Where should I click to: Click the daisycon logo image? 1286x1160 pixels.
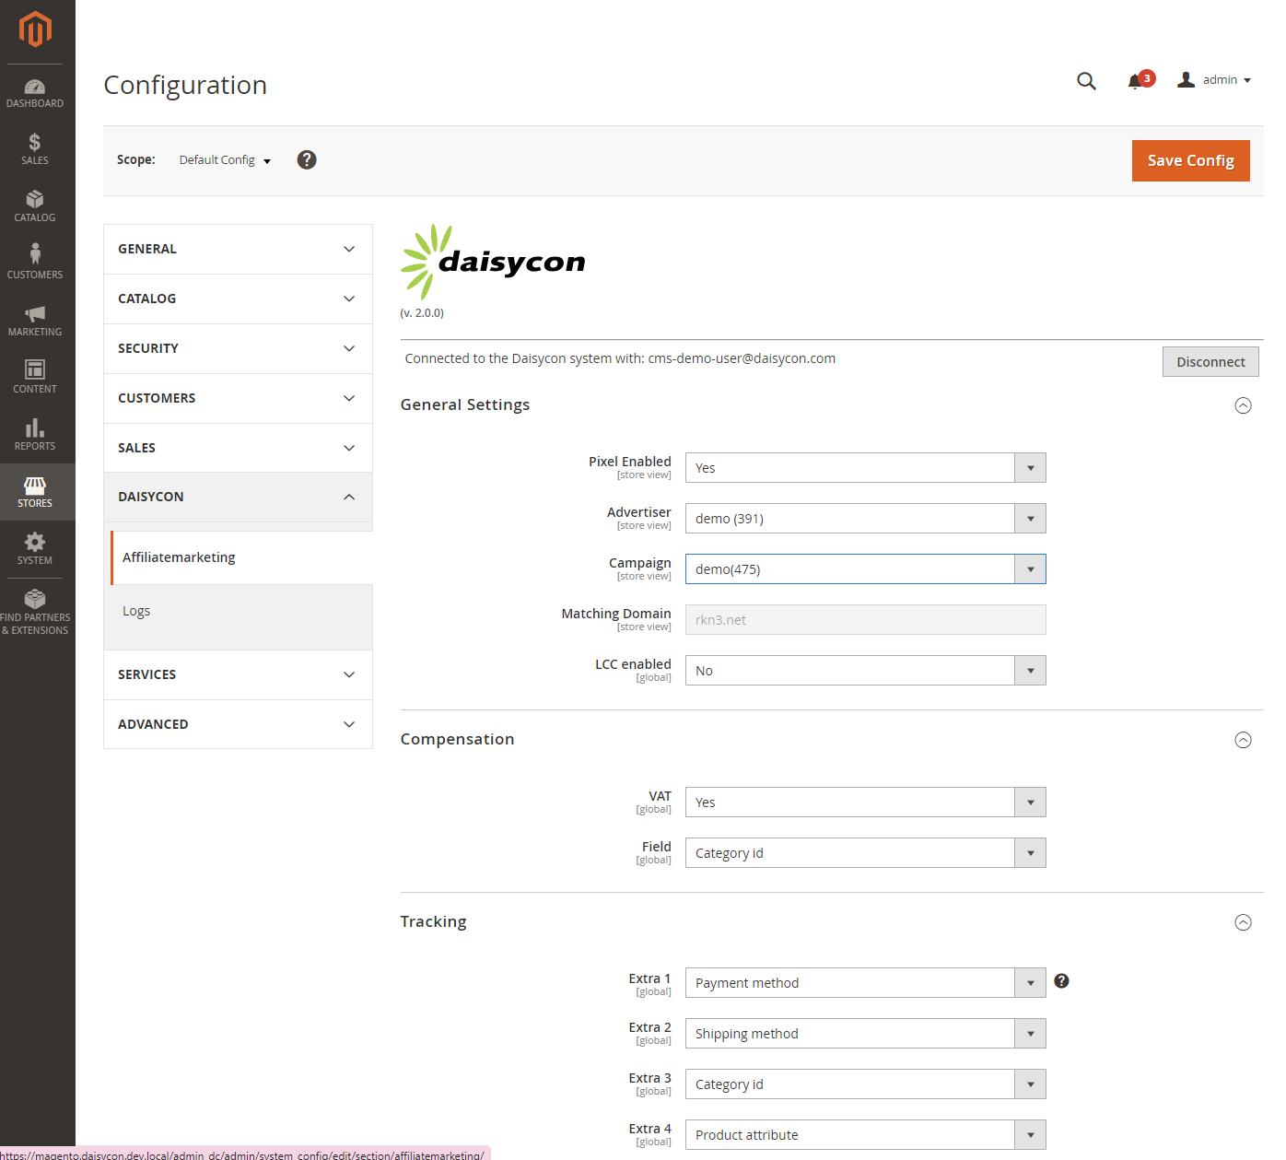[493, 262]
